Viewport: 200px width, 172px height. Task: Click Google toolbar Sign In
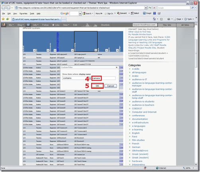coord(109,13)
